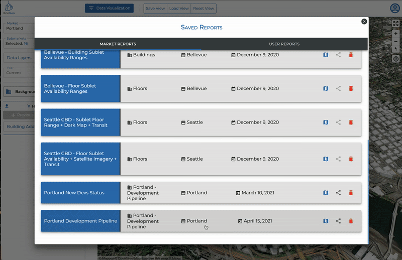Image resolution: width=402 pixels, height=260 pixels.
Task: Click Buildings type label in Bellevue row
Action: 144,55
